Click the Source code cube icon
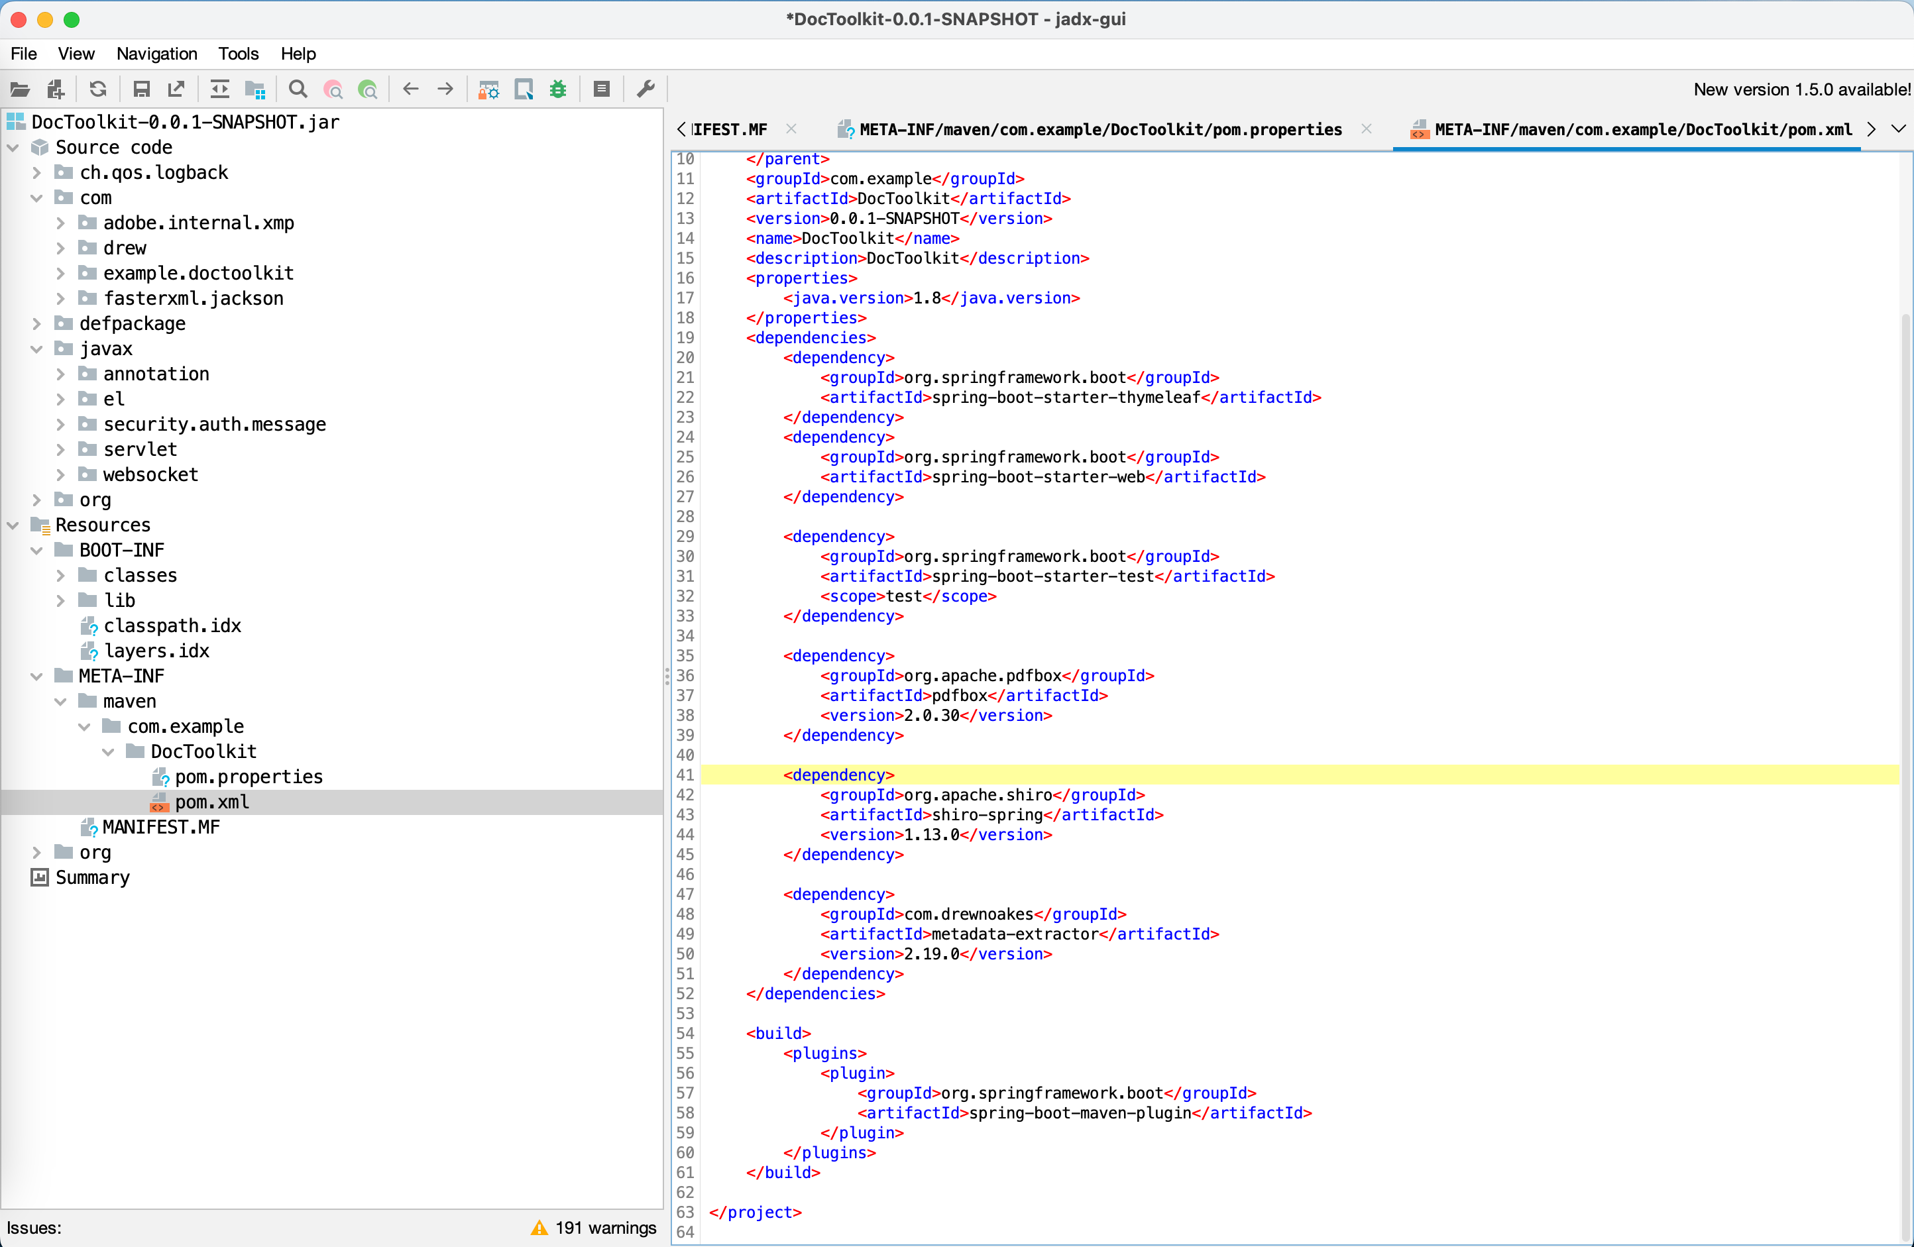The width and height of the screenshot is (1914, 1247). coord(39,147)
